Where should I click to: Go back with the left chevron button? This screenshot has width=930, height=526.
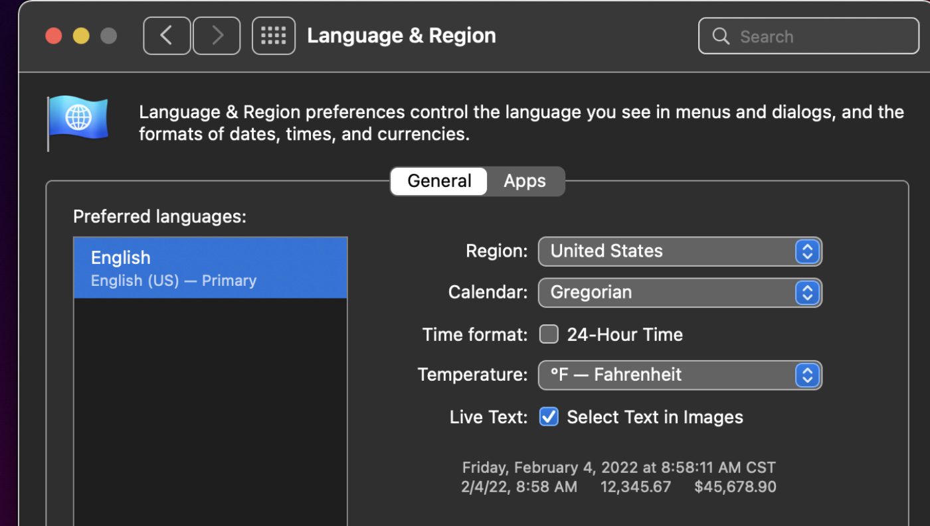pyautogui.click(x=167, y=36)
